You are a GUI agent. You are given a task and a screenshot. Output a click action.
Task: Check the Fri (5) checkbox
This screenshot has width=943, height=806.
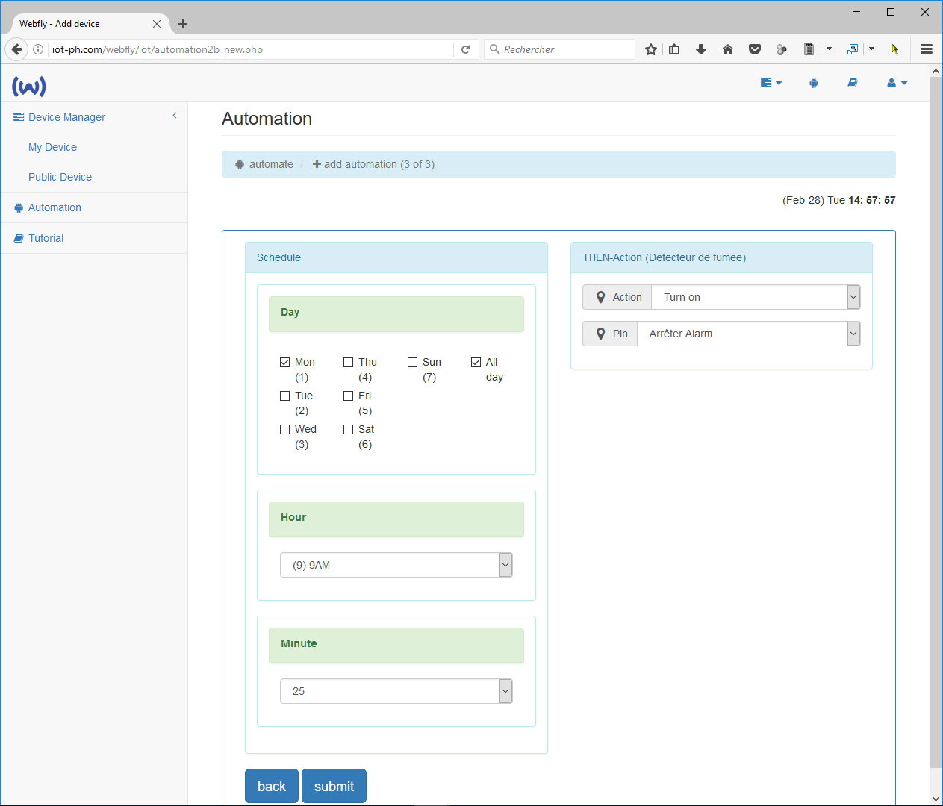point(348,396)
